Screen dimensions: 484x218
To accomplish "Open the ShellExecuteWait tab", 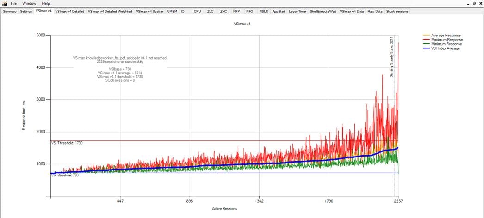I will point(323,12).
